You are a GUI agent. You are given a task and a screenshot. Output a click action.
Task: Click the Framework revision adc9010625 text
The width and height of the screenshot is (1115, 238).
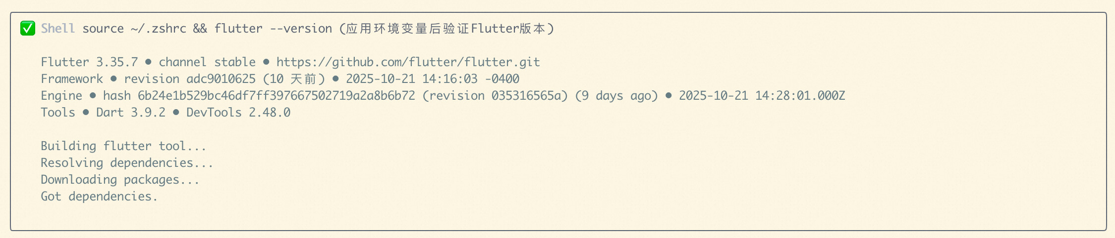[x=189, y=79]
